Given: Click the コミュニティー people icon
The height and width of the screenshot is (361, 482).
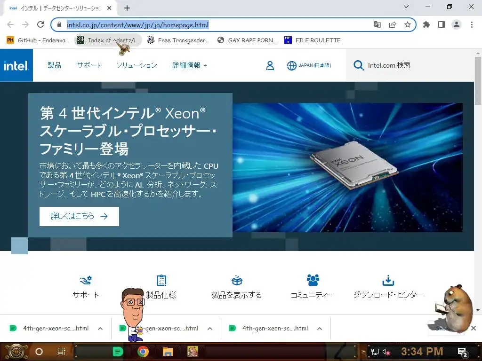Looking at the screenshot, I should tap(313, 280).
